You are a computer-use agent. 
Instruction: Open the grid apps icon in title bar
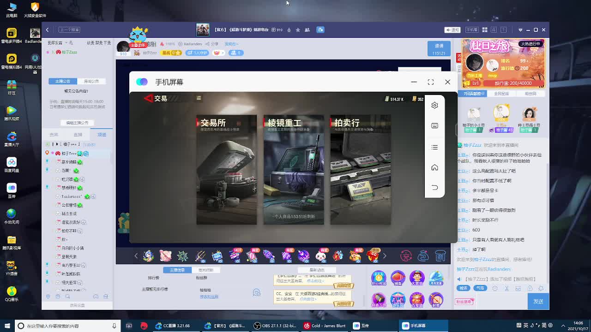click(x=485, y=30)
